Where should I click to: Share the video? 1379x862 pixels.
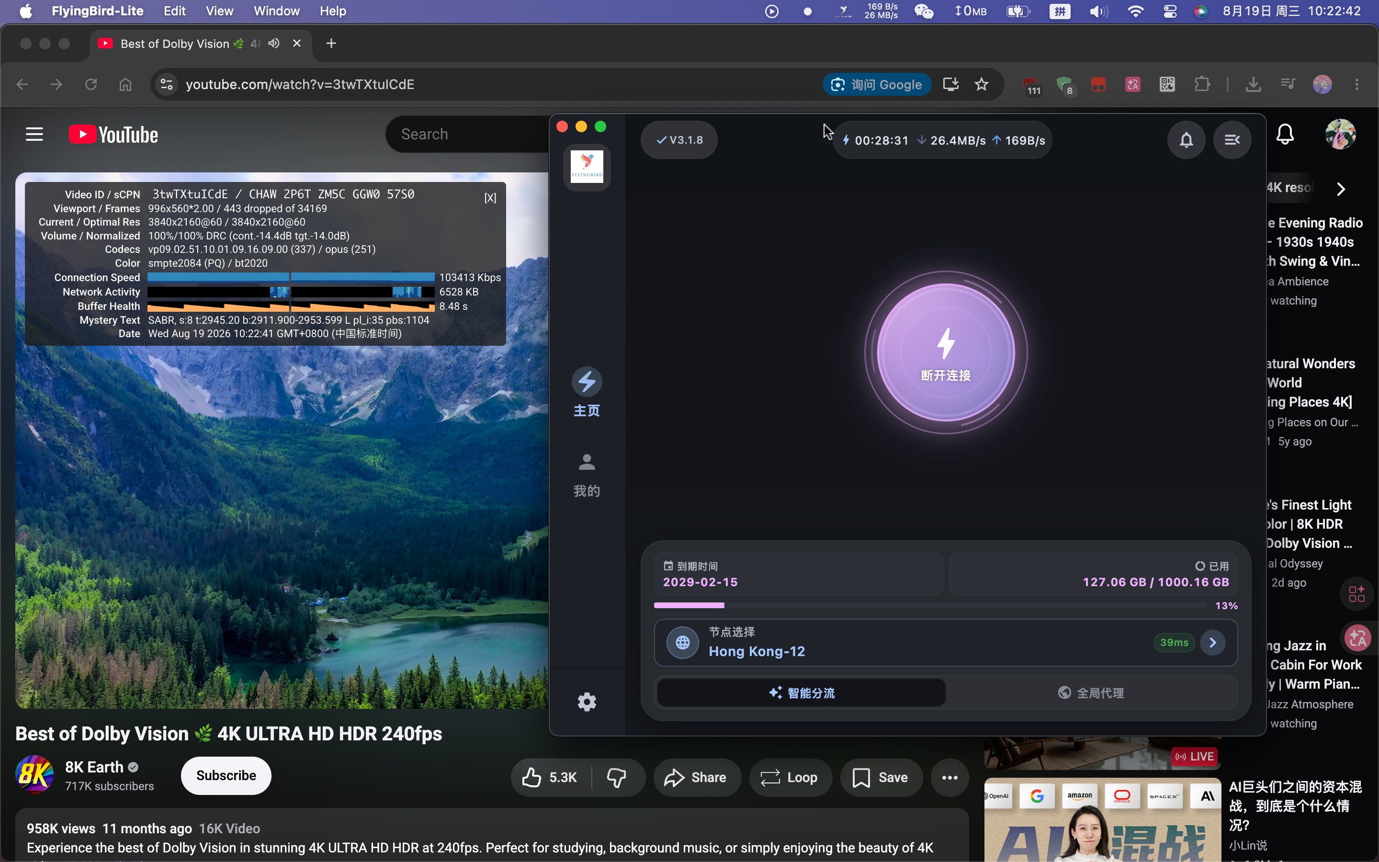tap(696, 777)
